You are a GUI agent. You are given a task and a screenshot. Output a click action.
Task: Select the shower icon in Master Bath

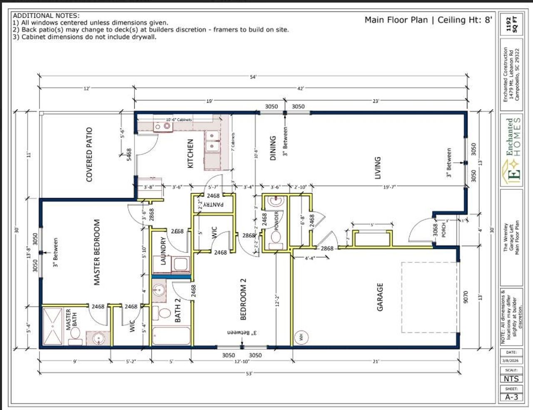(x=53, y=327)
